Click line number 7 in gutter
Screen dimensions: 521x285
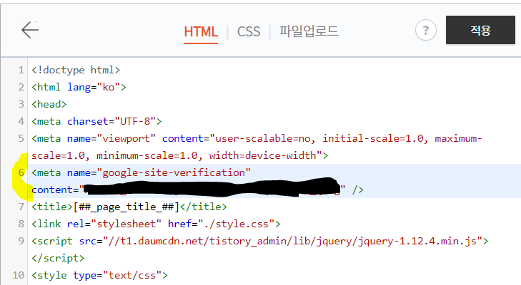click(21, 207)
